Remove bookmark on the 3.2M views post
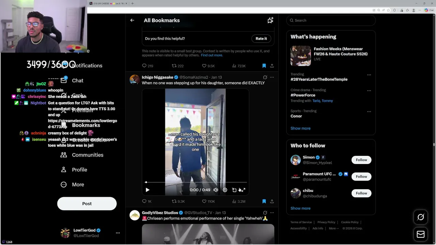The height and width of the screenshot is (245, 436). coord(264,201)
